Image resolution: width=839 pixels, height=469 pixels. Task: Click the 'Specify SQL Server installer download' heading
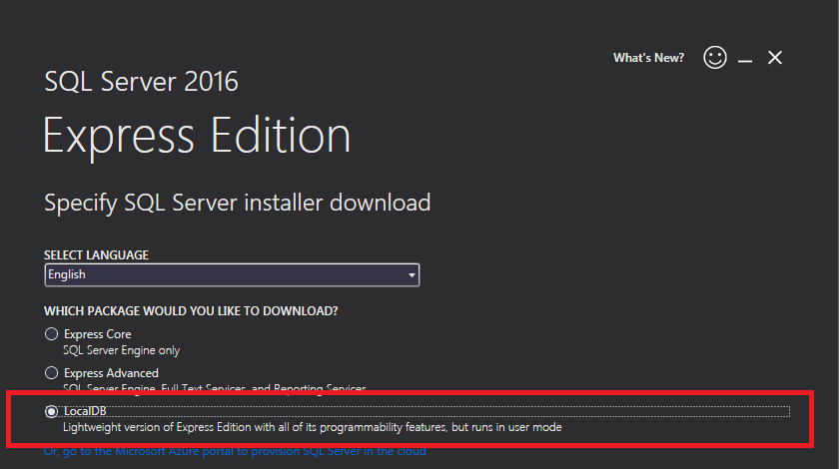(237, 203)
